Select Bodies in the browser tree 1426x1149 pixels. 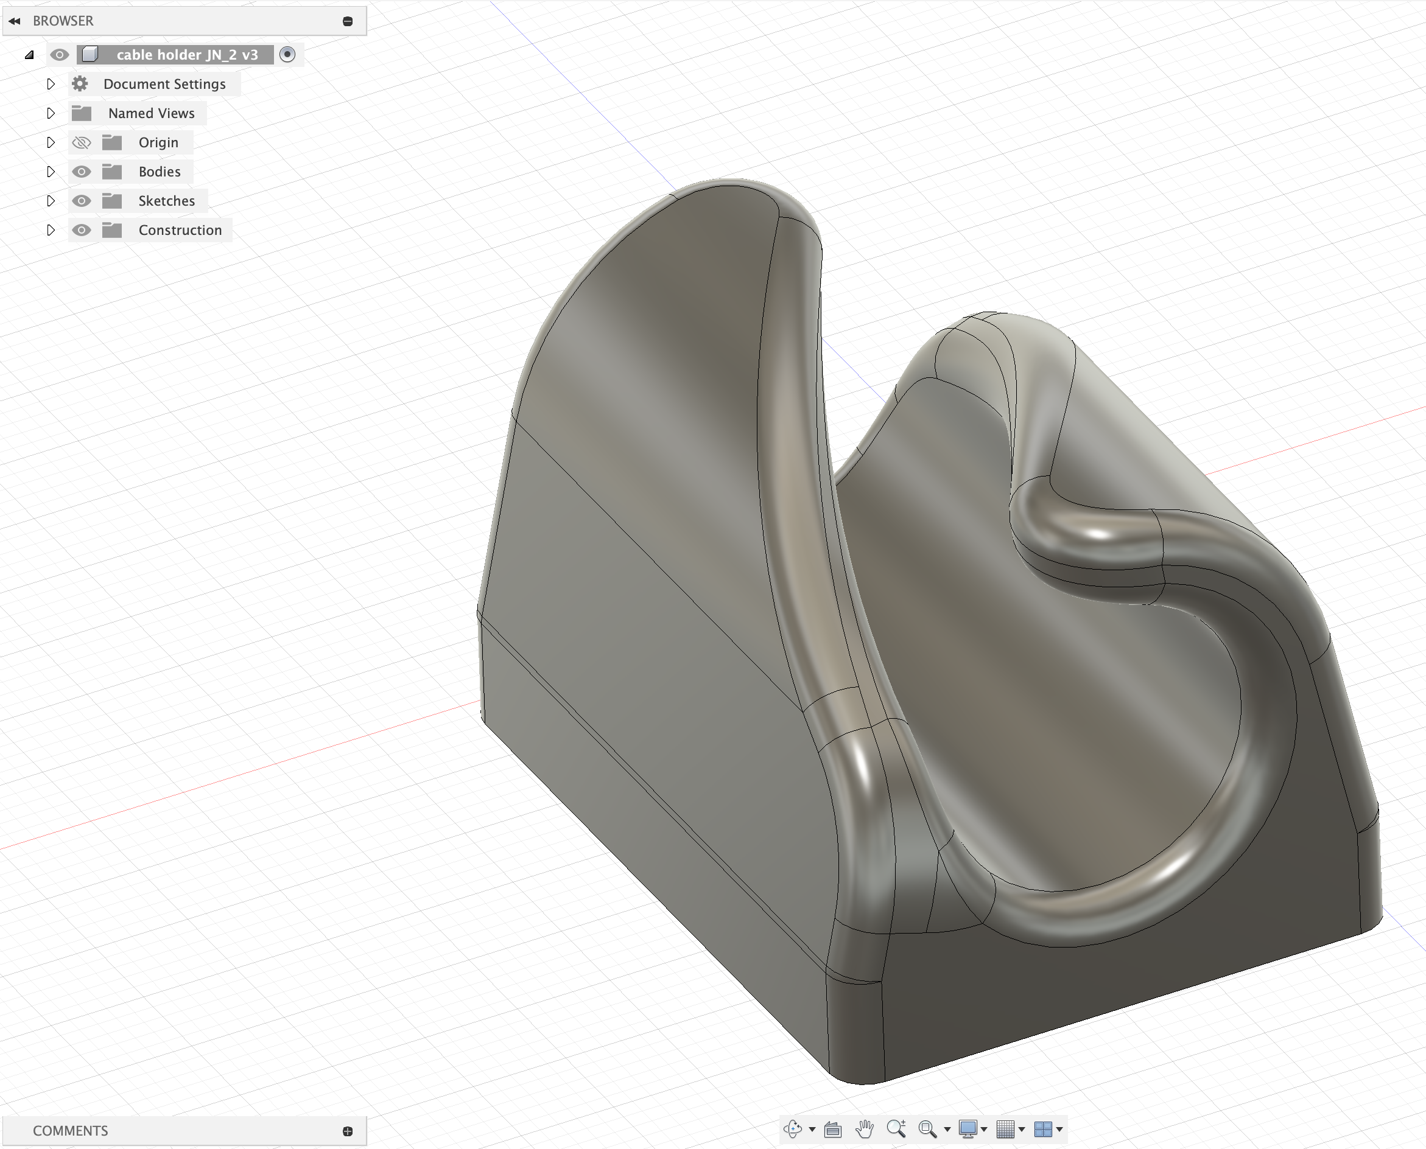point(160,172)
